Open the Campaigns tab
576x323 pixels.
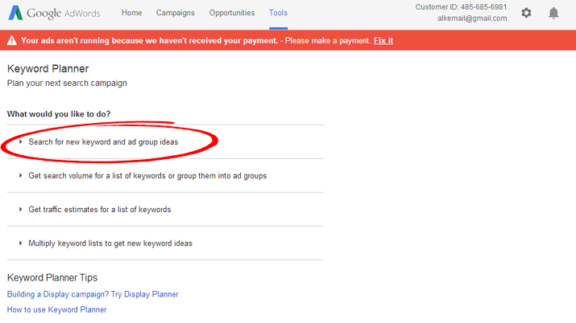coord(176,13)
